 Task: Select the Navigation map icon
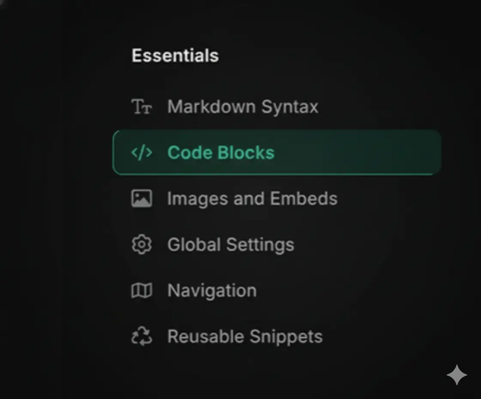[x=141, y=290]
